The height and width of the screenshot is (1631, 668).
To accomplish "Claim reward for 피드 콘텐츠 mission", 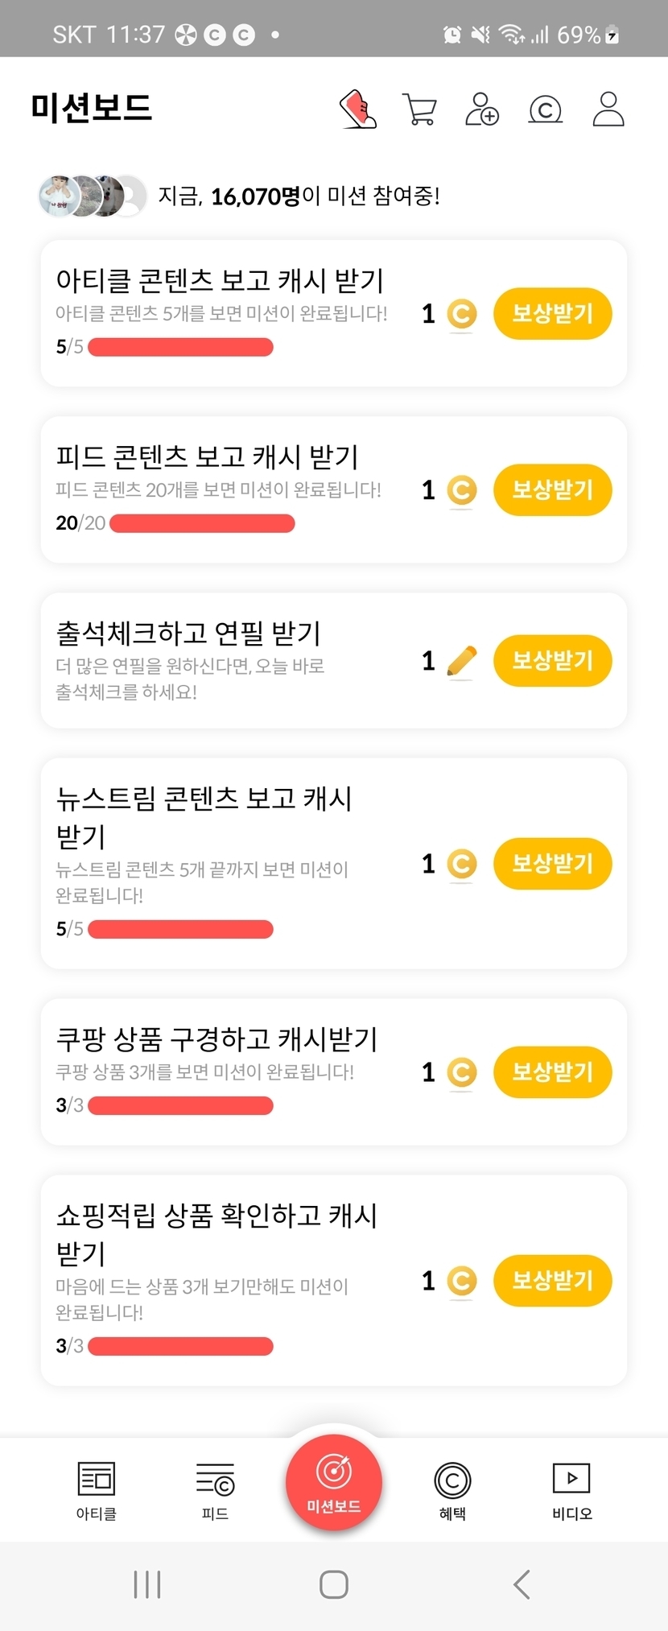I will pyautogui.click(x=552, y=489).
